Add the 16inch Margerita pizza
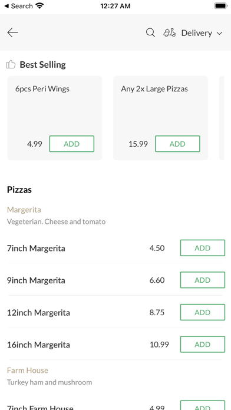 point(203,345)
